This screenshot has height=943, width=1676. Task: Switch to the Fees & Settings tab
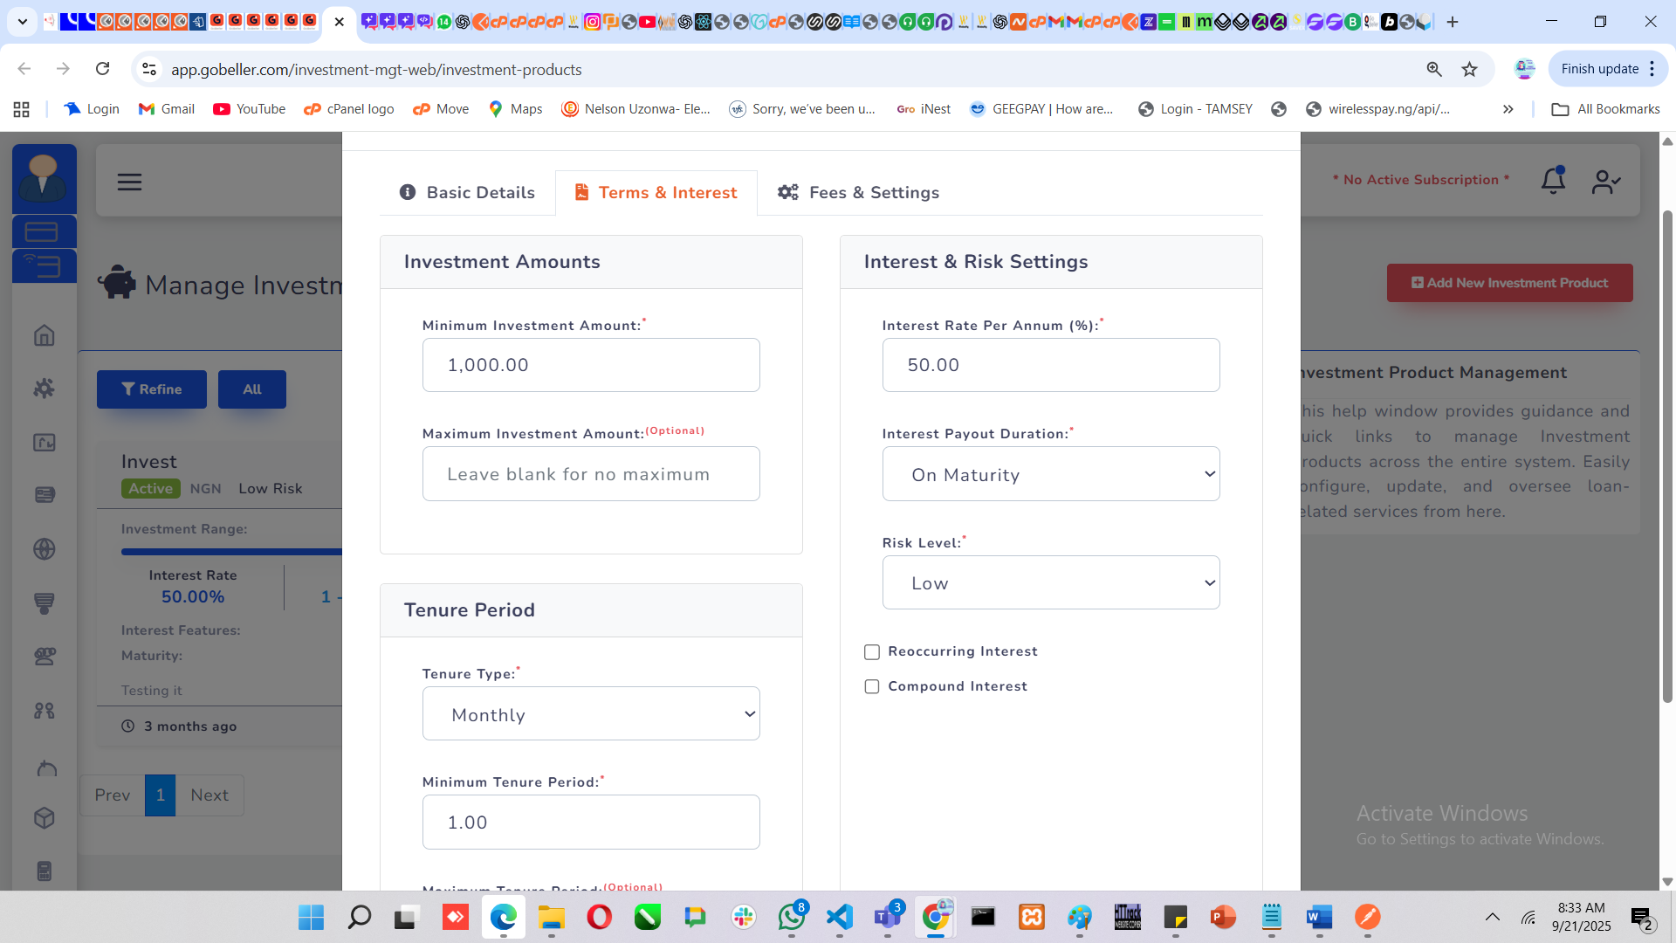(858, 193)
